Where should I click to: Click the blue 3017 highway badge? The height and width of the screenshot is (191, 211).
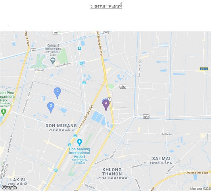204,69
